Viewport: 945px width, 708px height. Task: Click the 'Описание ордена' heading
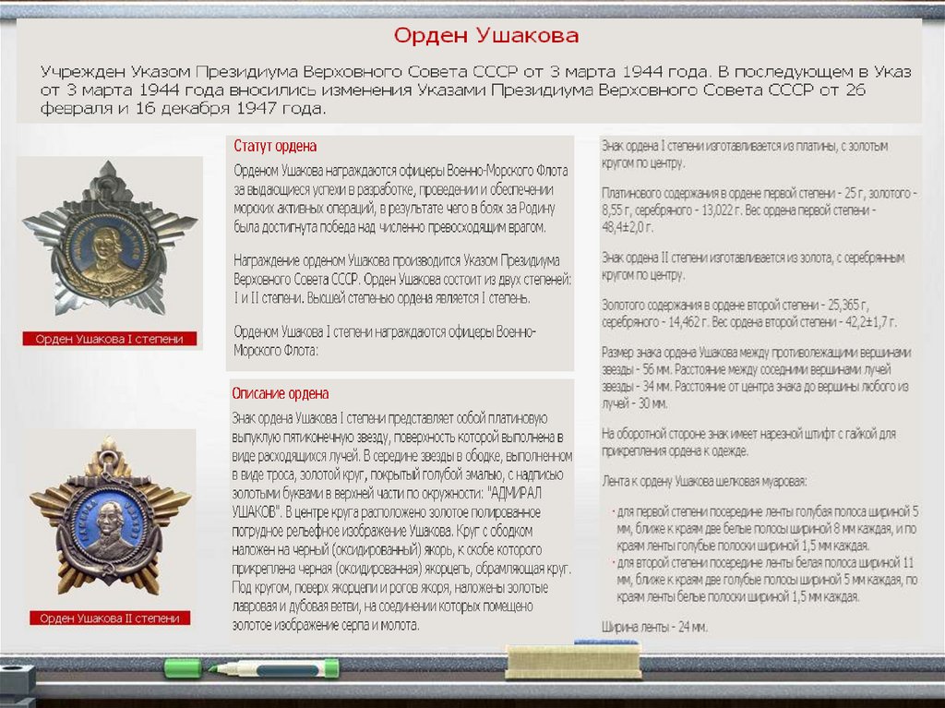[281, 394]
